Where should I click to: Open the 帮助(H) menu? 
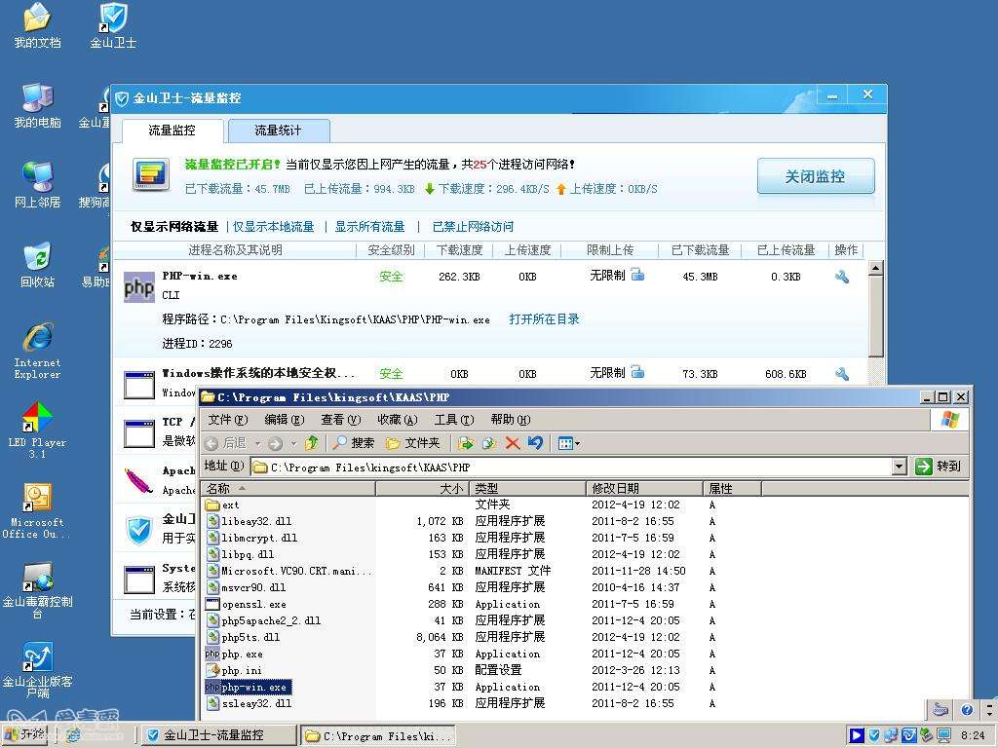pos(511,420)
